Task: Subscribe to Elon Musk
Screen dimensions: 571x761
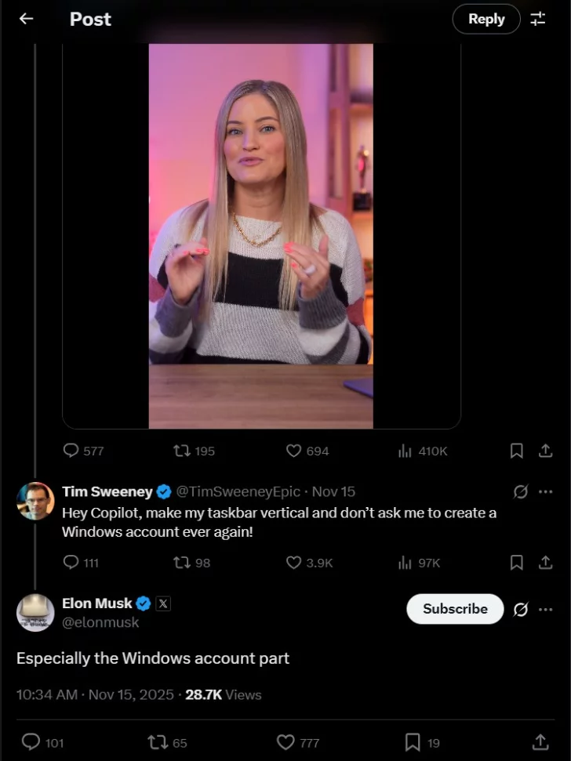Action: pyautogui.click(x=455, y=609)
